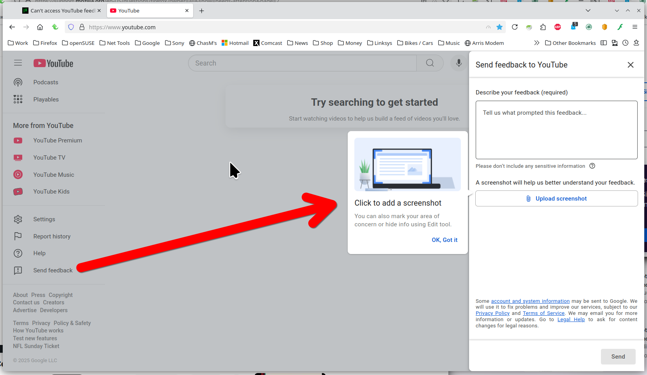The width and height of the screenshot is (647, 375).
Task: Click the site padlock icon
Action: pyautogui.click(x=82, y=27)
